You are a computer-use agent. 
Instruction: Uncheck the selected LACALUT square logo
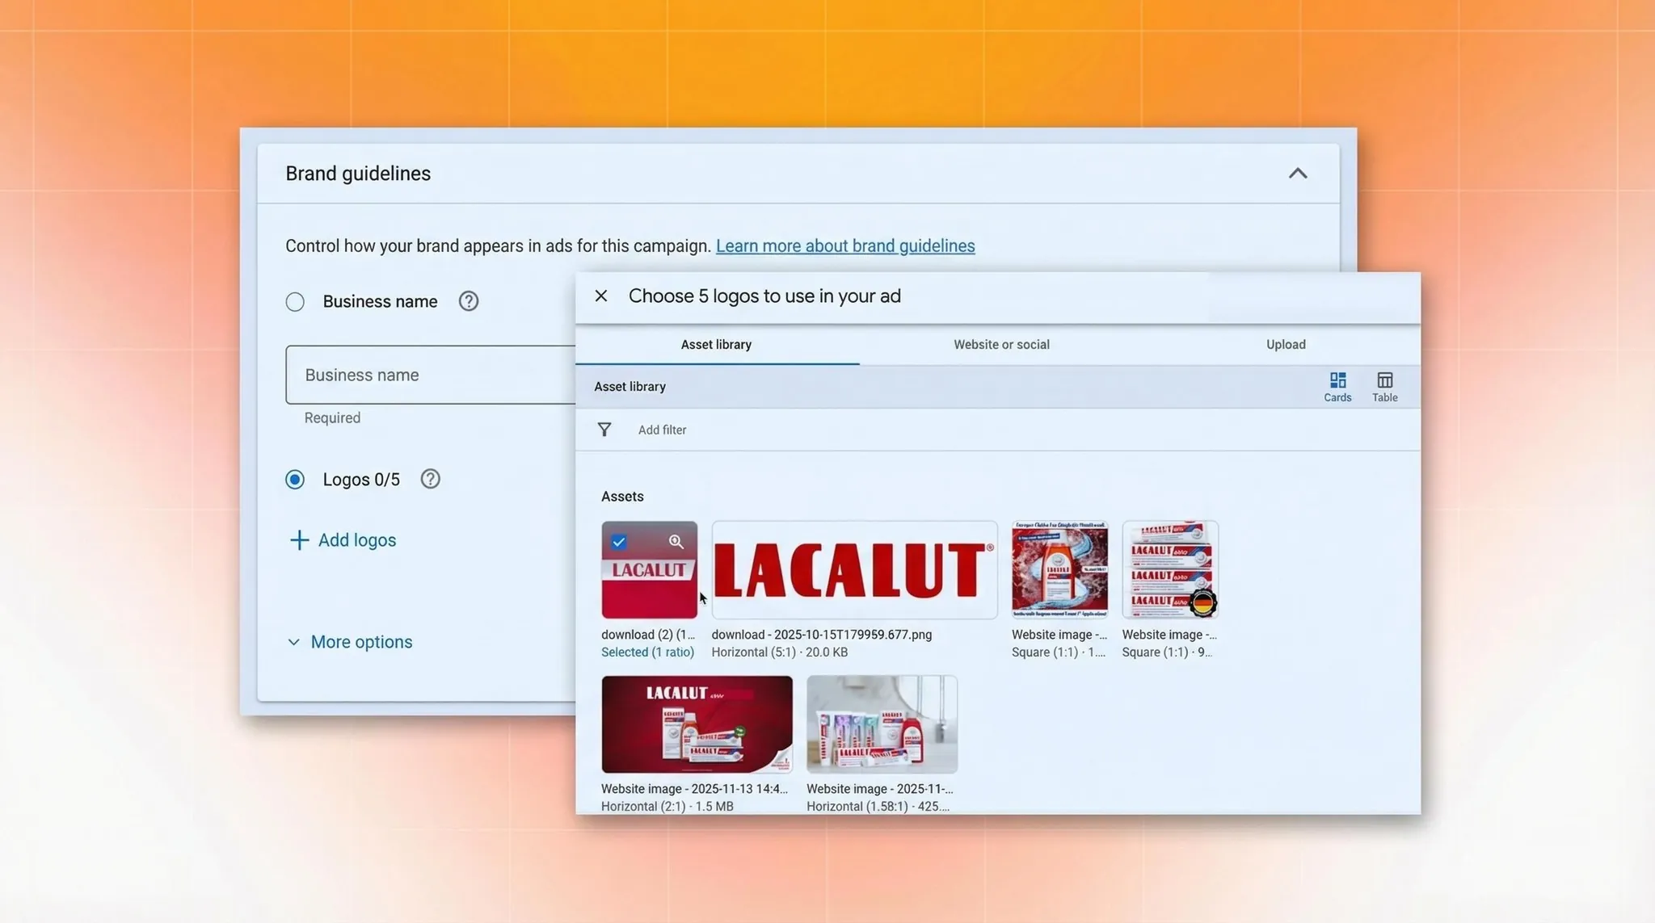[619, 542]
